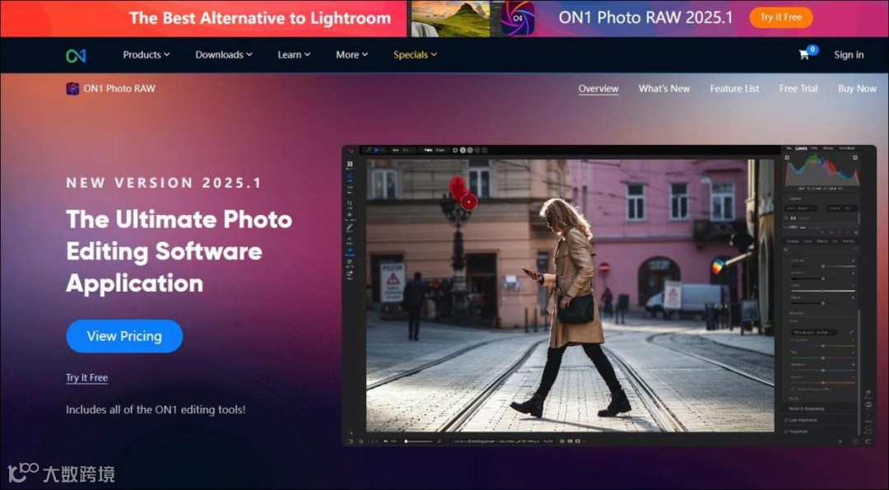Expand the Learn menu
The height and width of the screenshot is (490, 889).
pyautogui.click(x=294, y=55)
